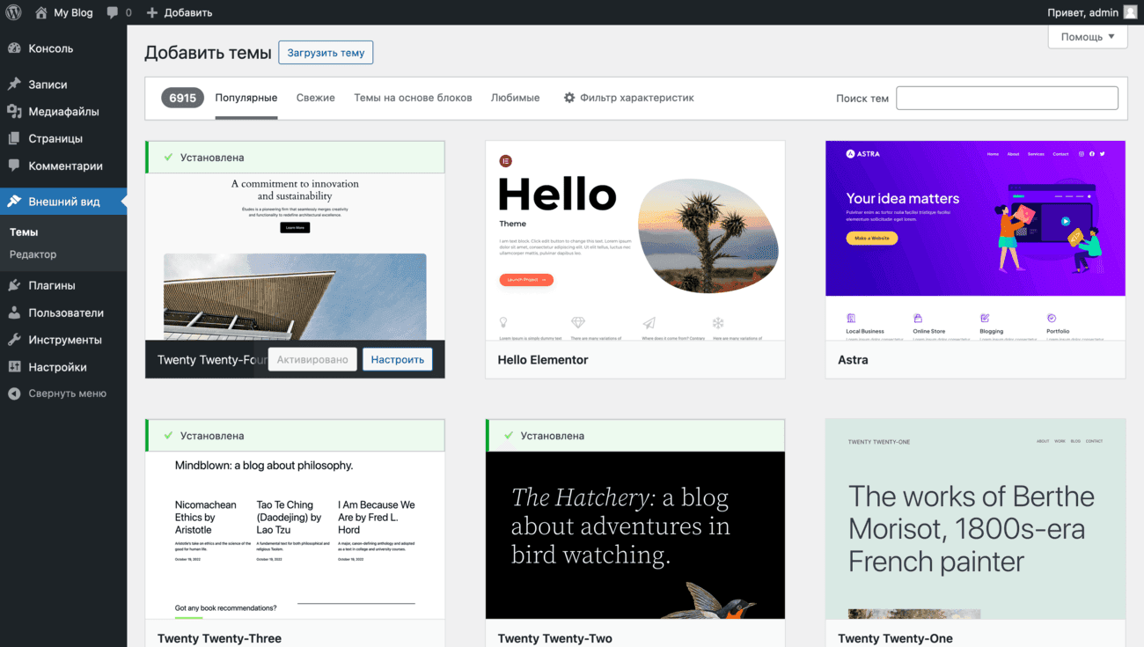The image size is (1144, 647).
Task: Open the Записи menu item
Action: click(x=63, y=85)
